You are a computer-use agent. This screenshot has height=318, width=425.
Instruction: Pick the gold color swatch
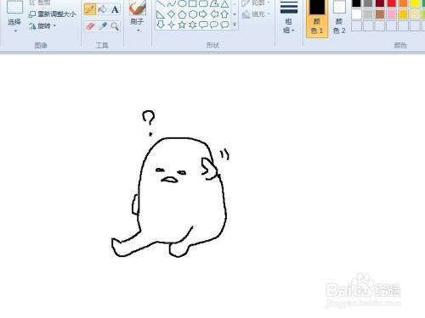click(x=404, y=14)
